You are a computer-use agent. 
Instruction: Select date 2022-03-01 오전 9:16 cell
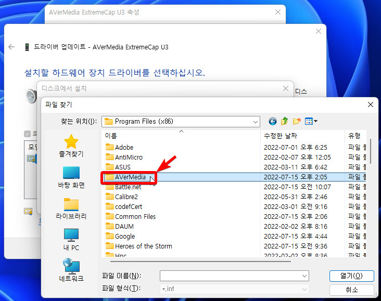tap(296, 207)
